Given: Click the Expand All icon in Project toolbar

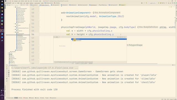Looking at the screenshot, I should pyautogui.click(x=23, y=5).
